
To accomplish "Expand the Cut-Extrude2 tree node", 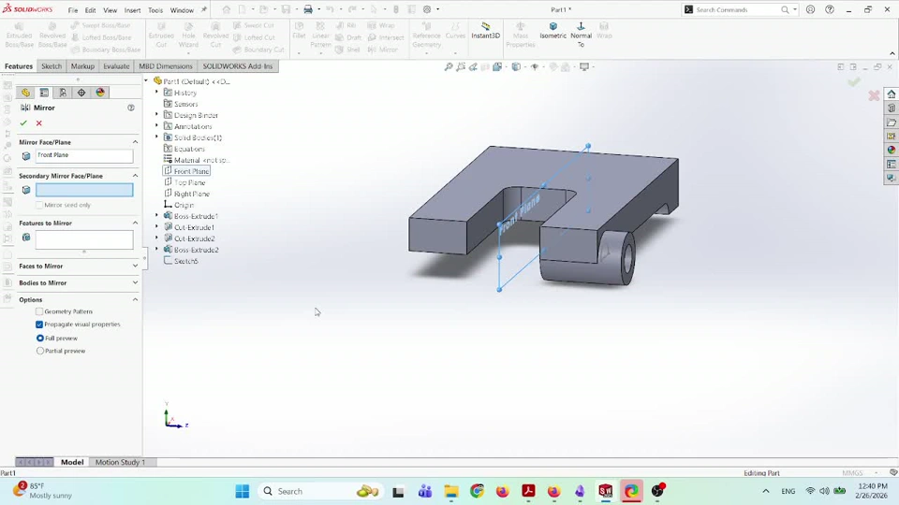I will tap(156, 238).
